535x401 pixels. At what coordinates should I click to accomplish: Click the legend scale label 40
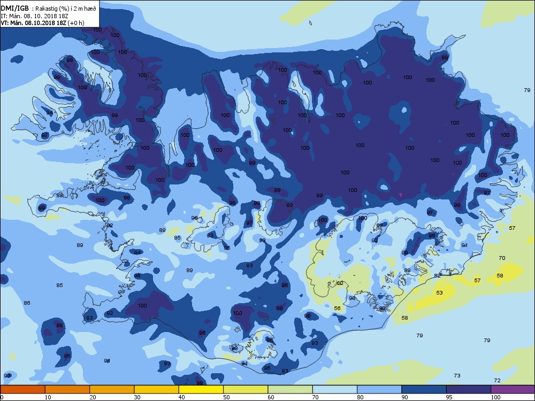pyautogui.click(x=181, y=397)
